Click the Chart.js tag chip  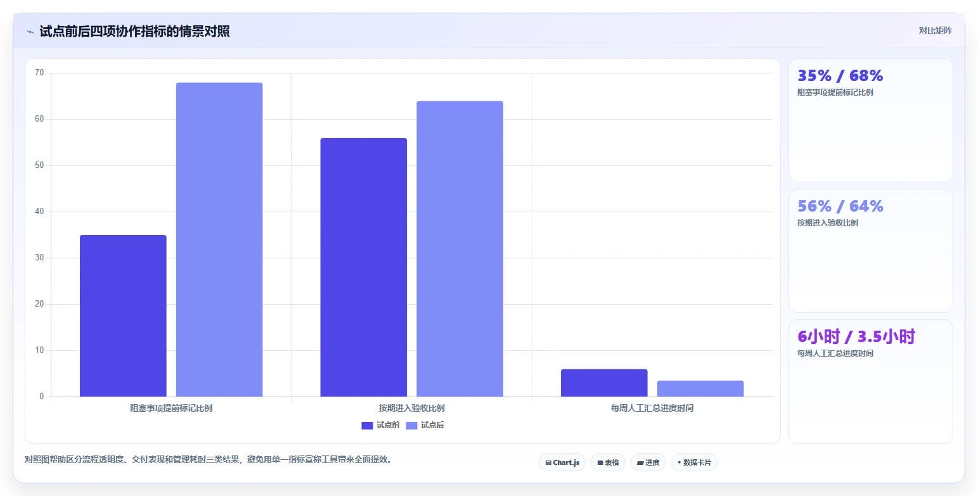(x=562, y=462)
